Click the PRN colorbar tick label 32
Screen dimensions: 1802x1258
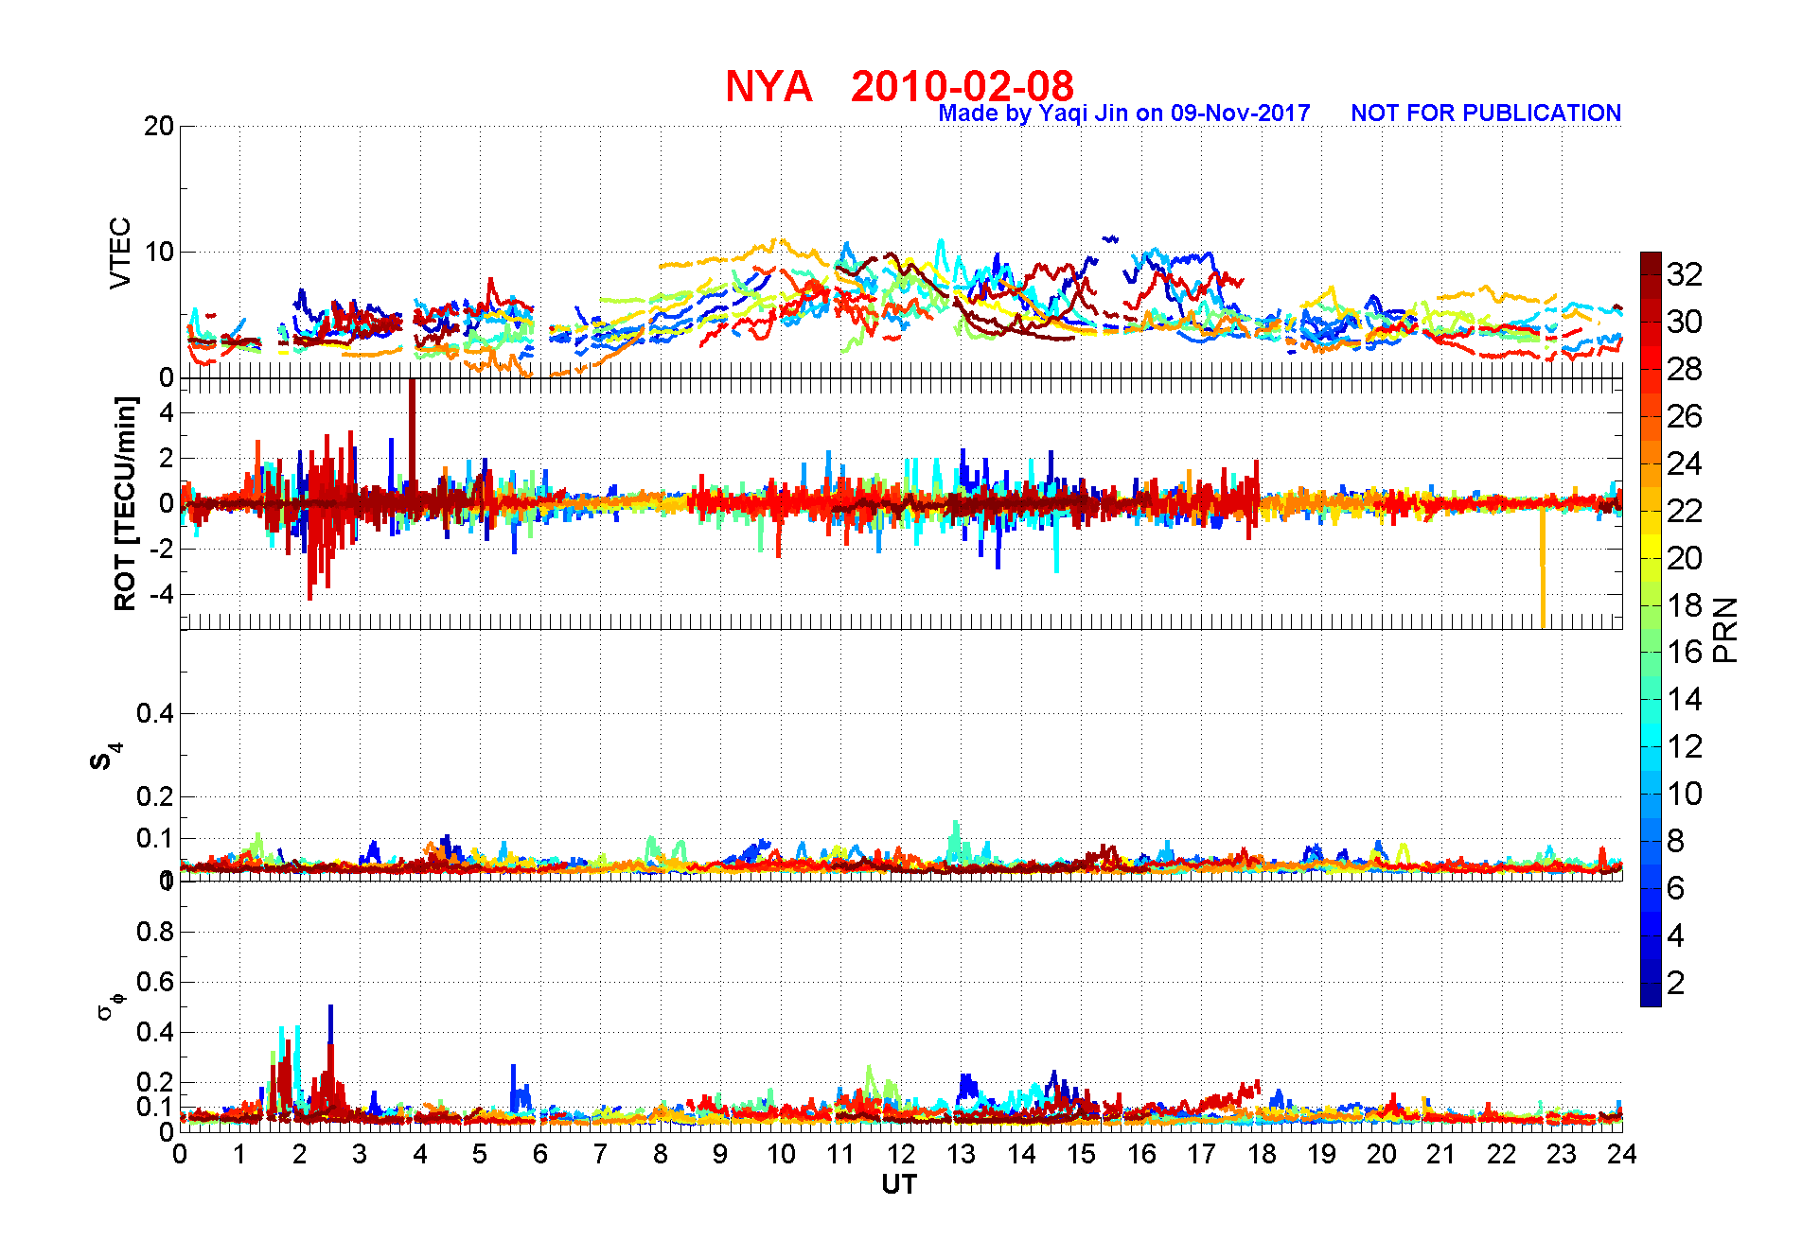[x=1685, y=274]
